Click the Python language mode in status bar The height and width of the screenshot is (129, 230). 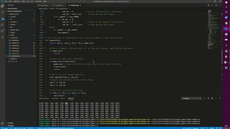pos(212,128)
